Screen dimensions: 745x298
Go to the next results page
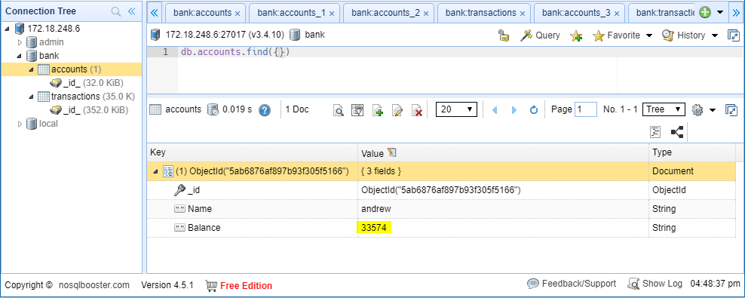point(514,110)
